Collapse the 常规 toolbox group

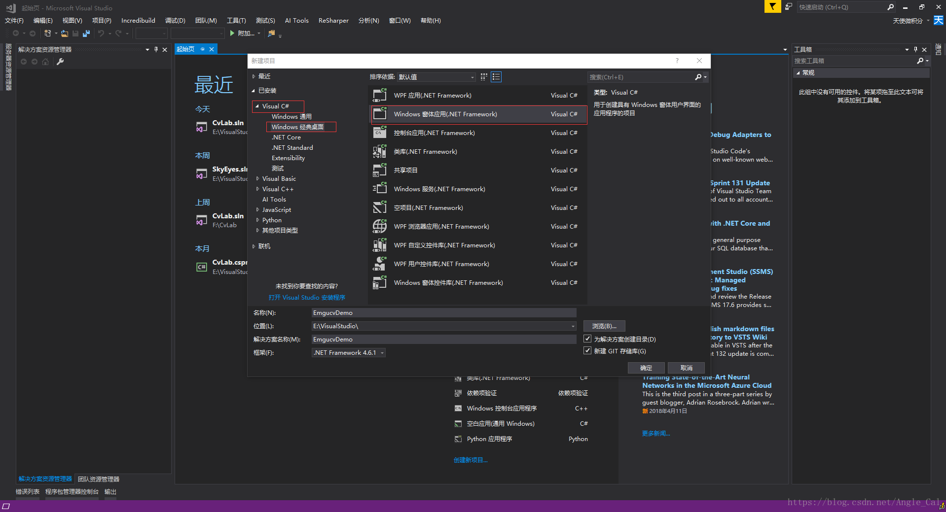[798, 73]
